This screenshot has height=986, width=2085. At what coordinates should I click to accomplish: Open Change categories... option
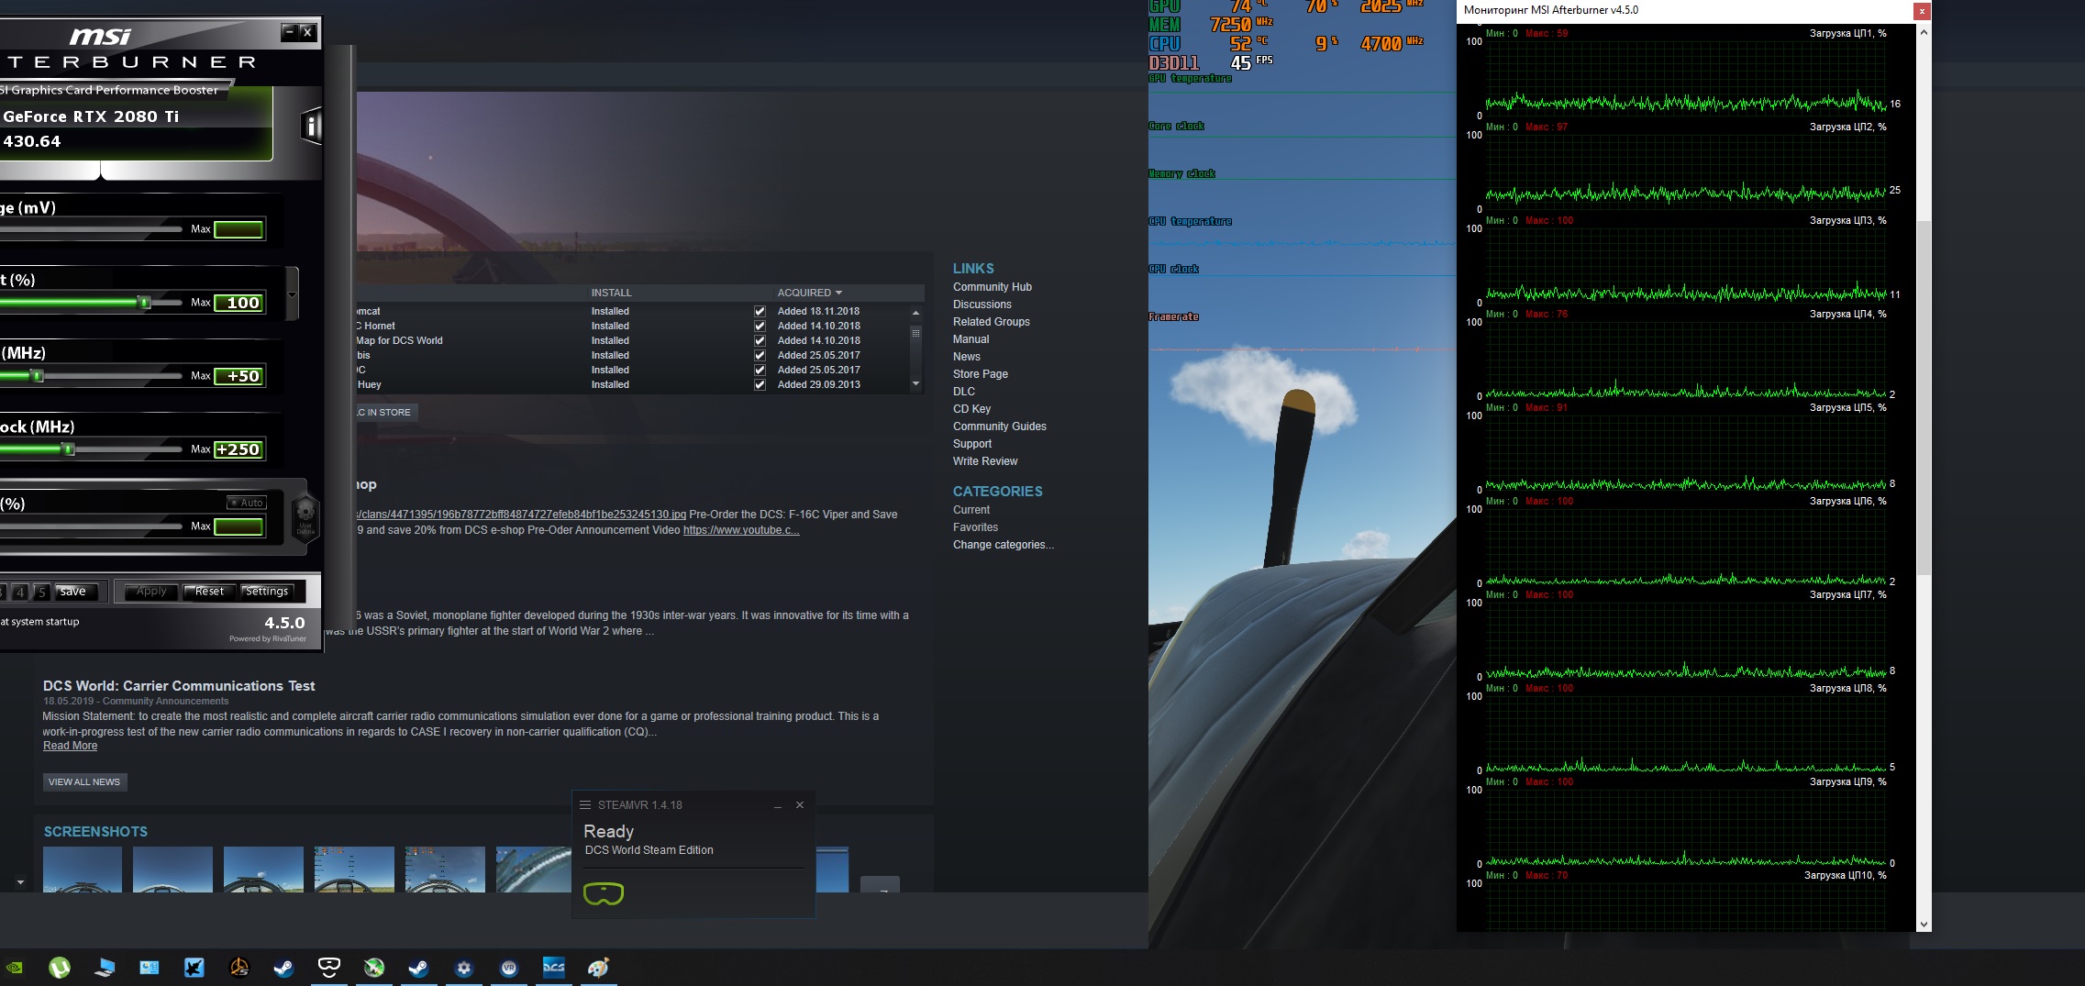[x=1004, y=545]
